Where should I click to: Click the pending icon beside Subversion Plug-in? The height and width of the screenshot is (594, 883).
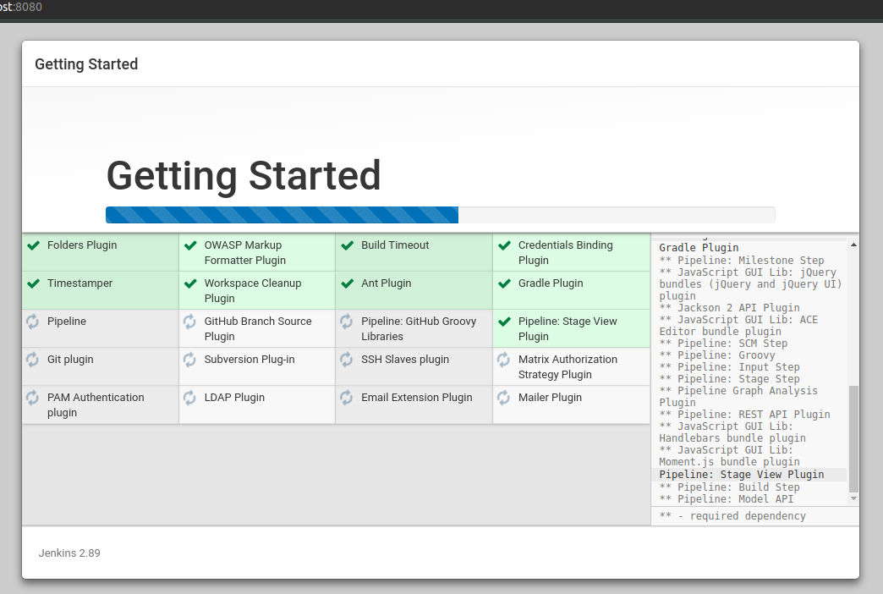coord(189,360)
